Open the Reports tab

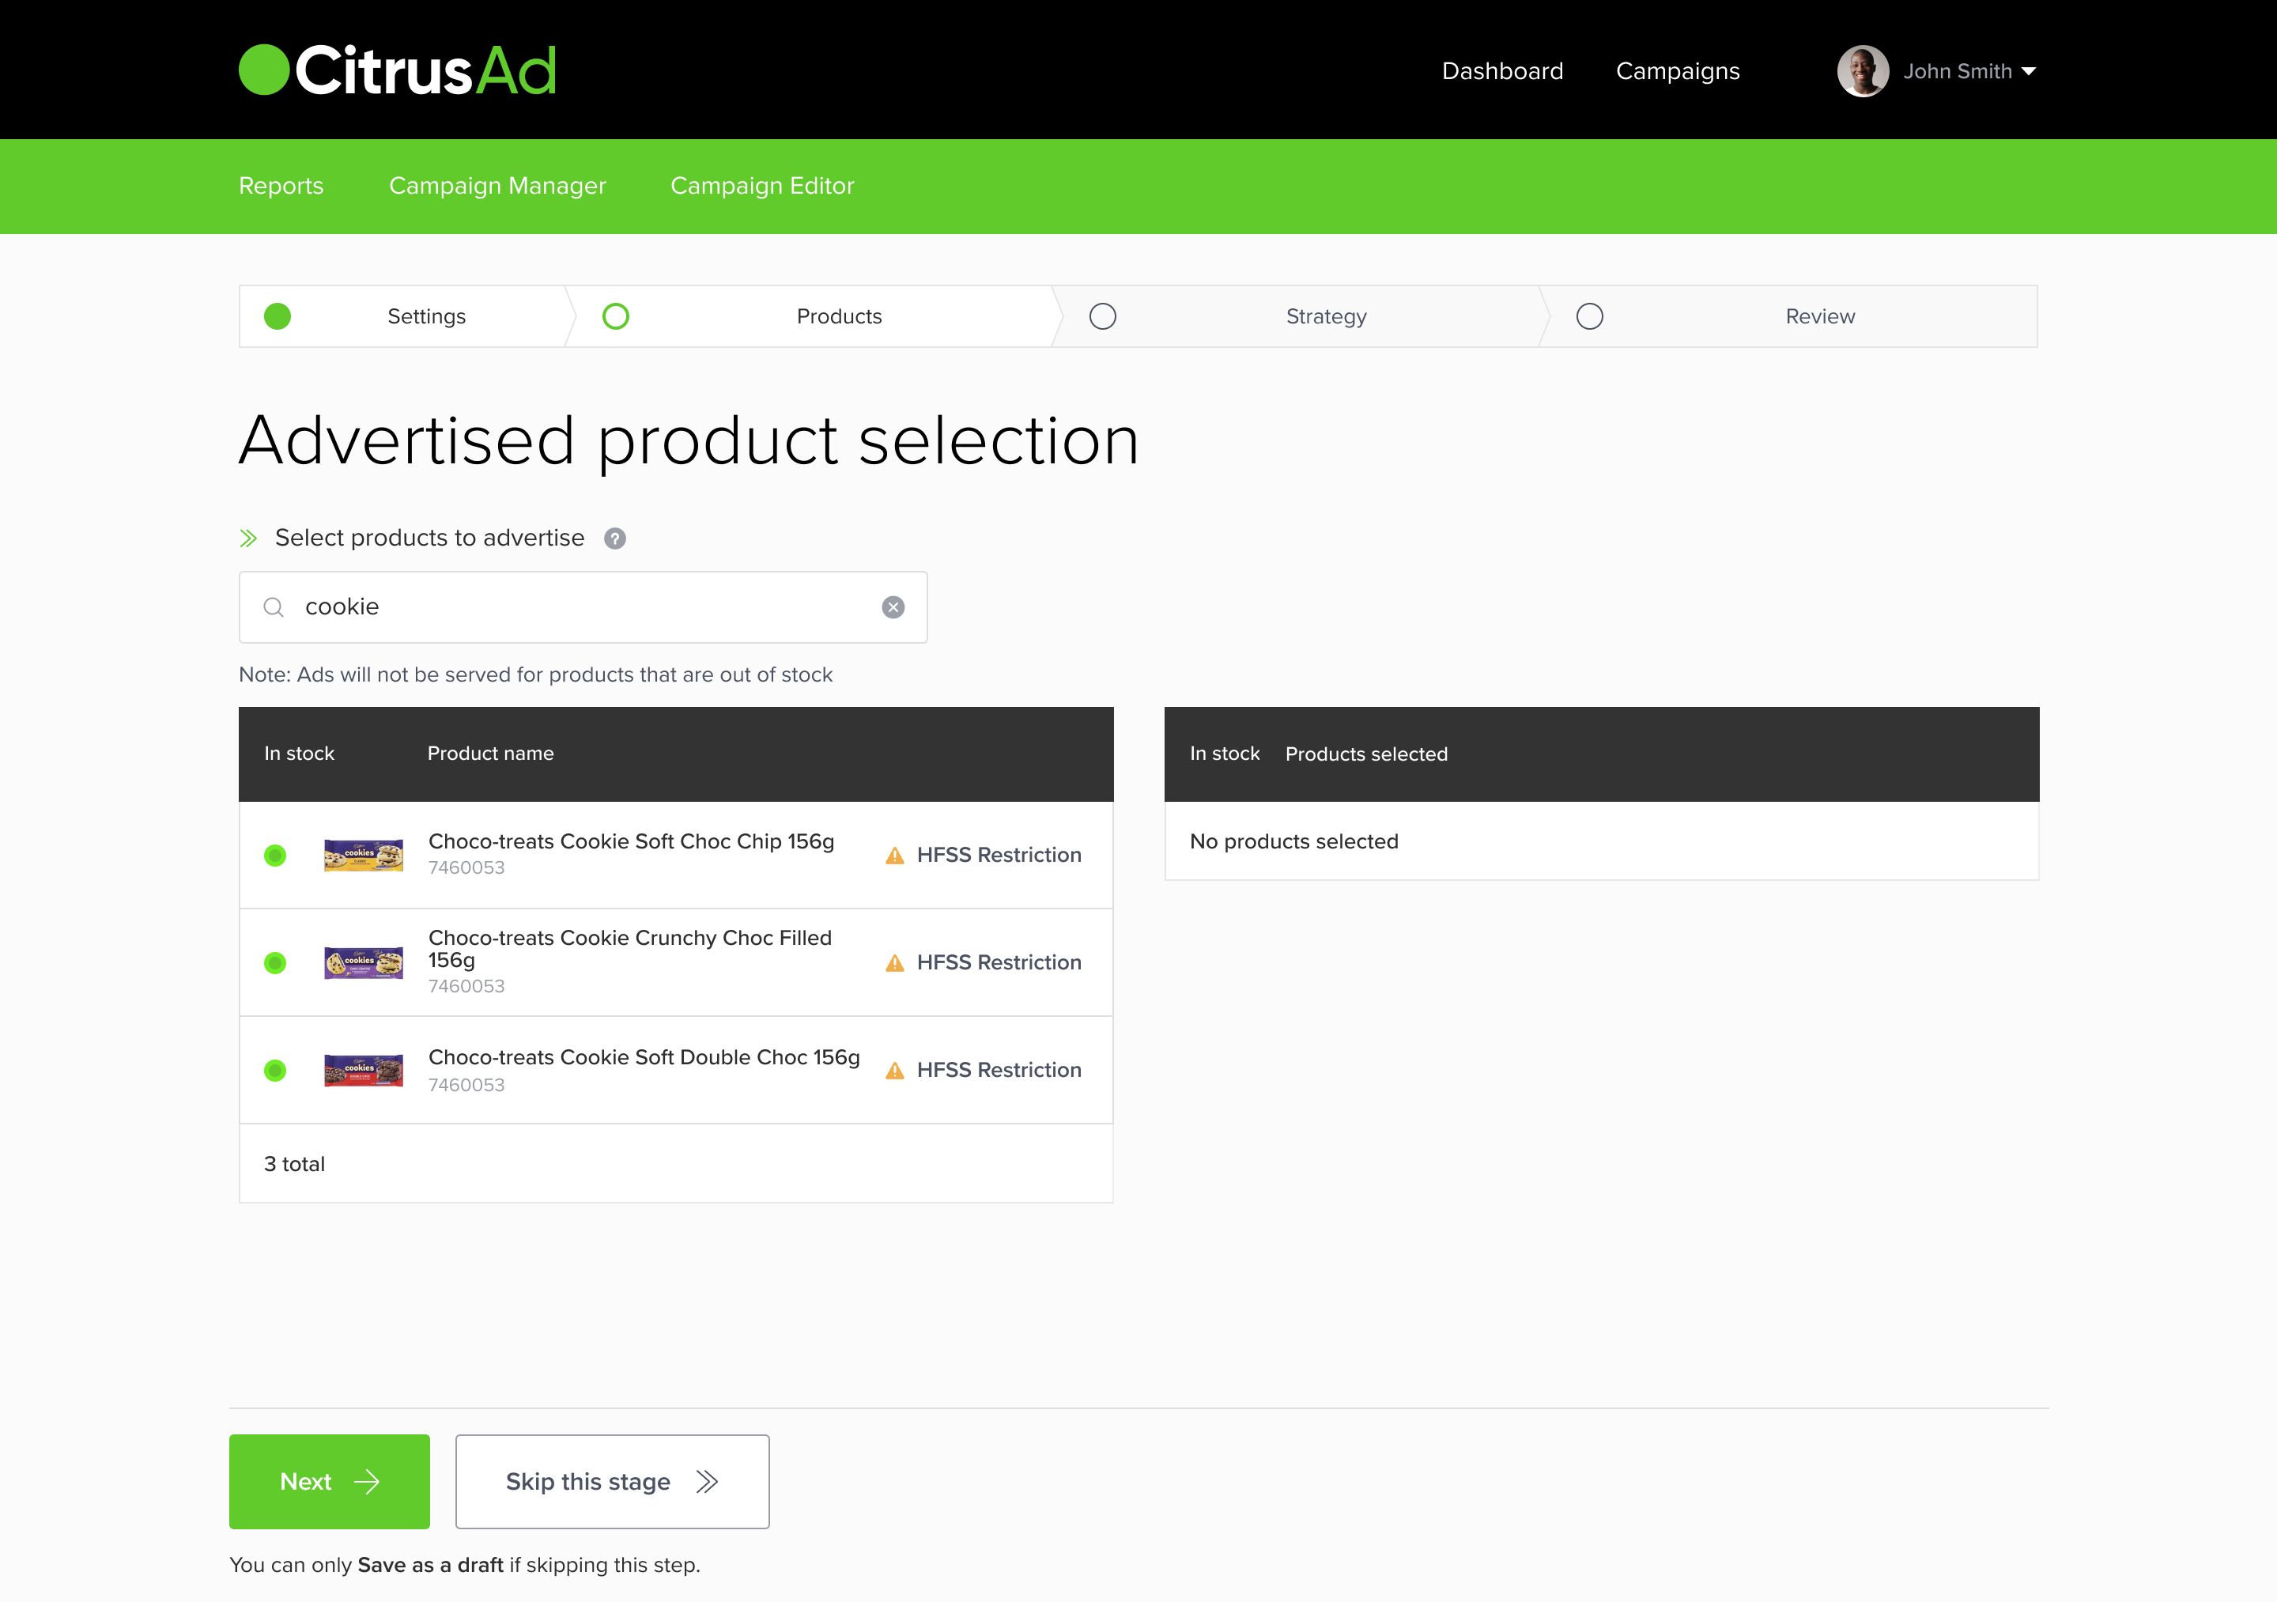pyautogui.click(x=281, y=187)
